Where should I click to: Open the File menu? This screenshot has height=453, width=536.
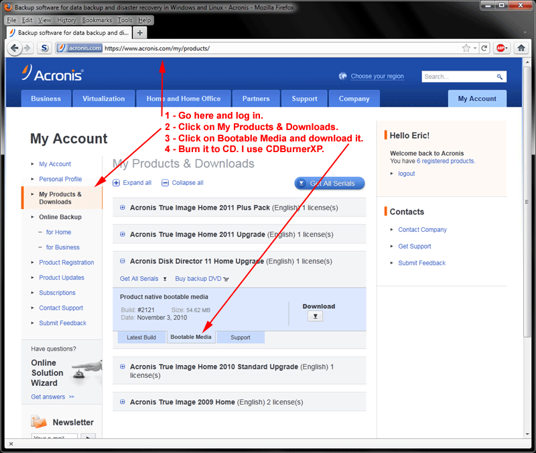[11, 20]
